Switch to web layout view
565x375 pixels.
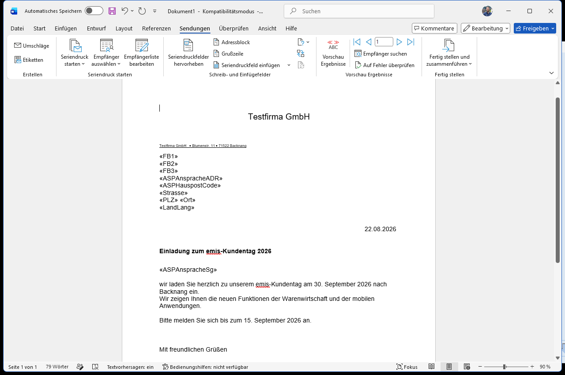click(x=467, y=367)
